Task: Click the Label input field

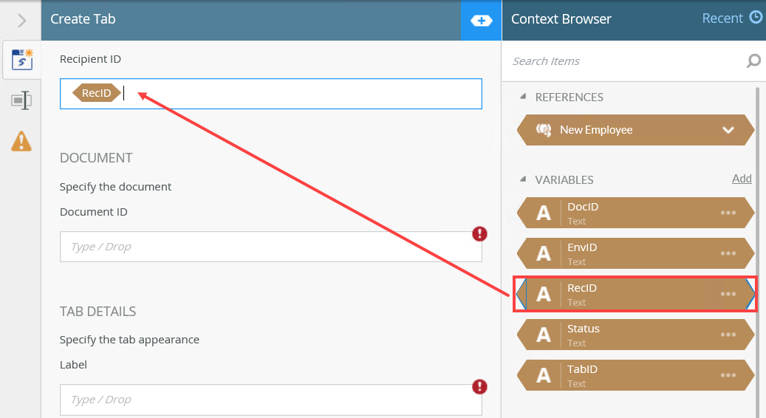Action: point(270,400)
